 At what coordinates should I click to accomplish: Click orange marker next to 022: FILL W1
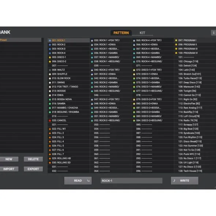coord(50,129)
